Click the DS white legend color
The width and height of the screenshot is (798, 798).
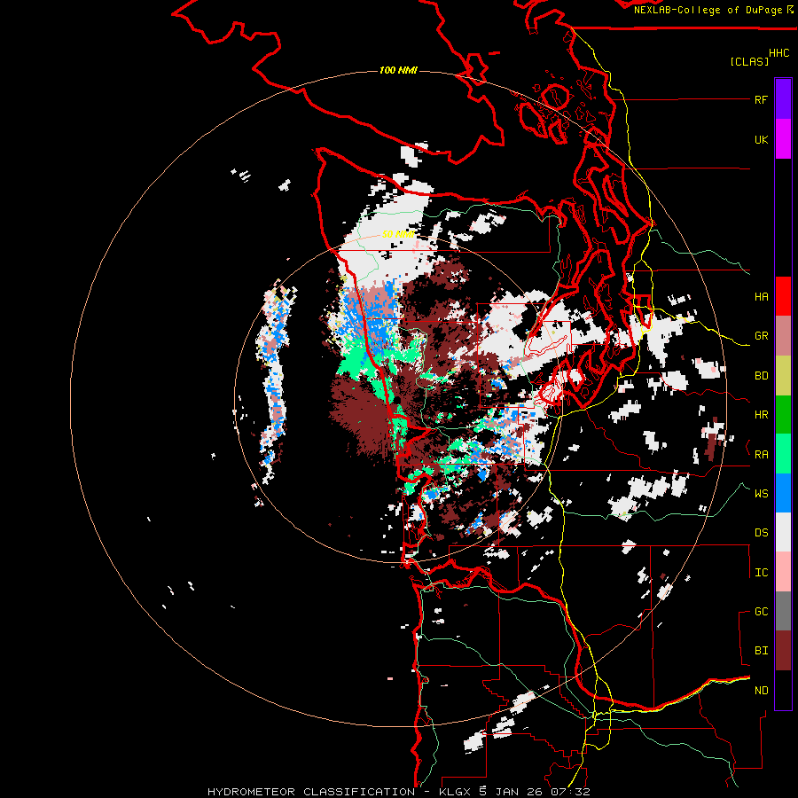point(783,532)
